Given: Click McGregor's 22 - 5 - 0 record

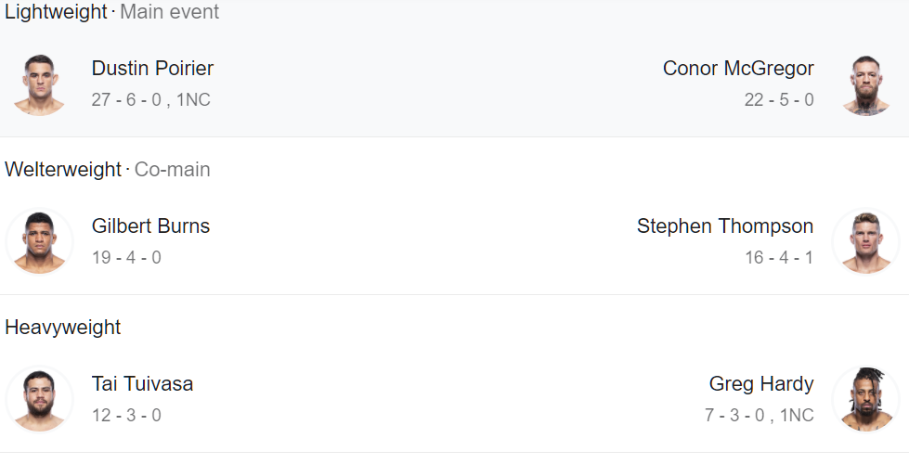Looking at the screenshot, I should point(779,99).
